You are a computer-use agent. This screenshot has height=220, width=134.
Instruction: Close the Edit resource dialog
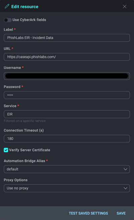tap(125, 6)
